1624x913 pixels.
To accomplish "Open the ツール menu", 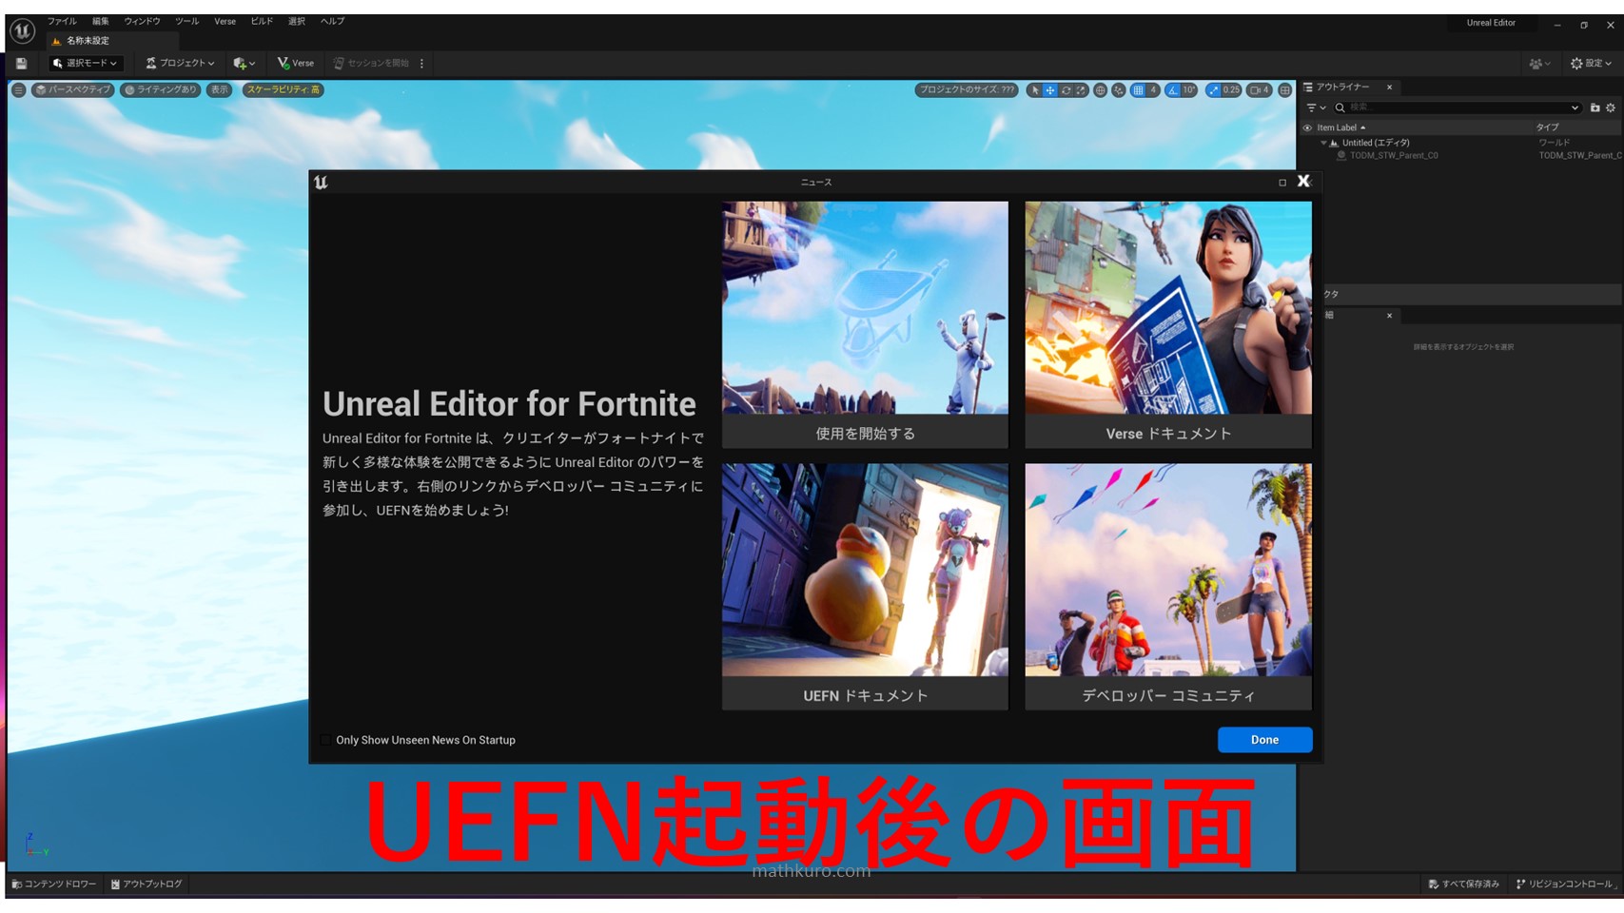I will tap(186, 21).
